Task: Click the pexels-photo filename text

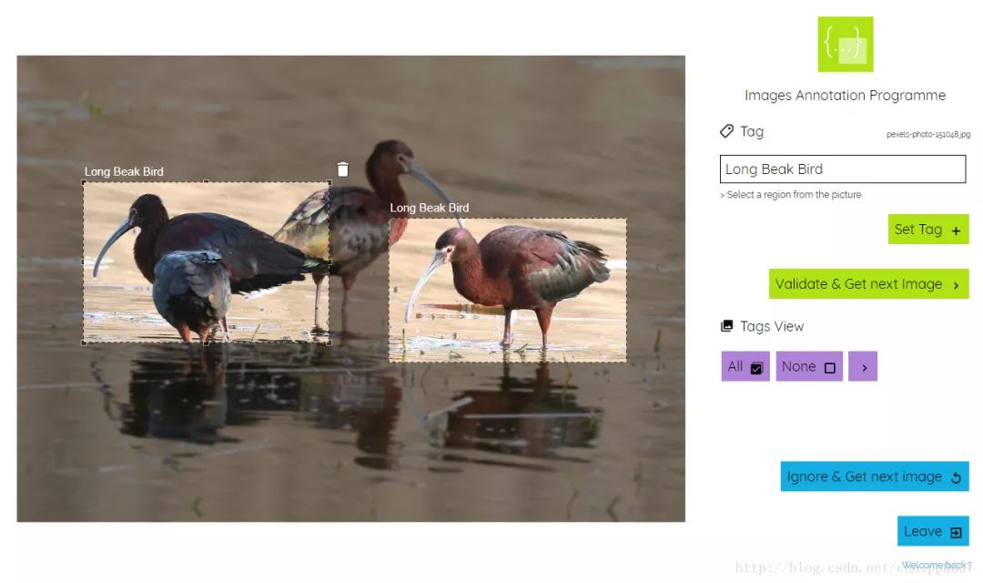Action: (927, 134)
